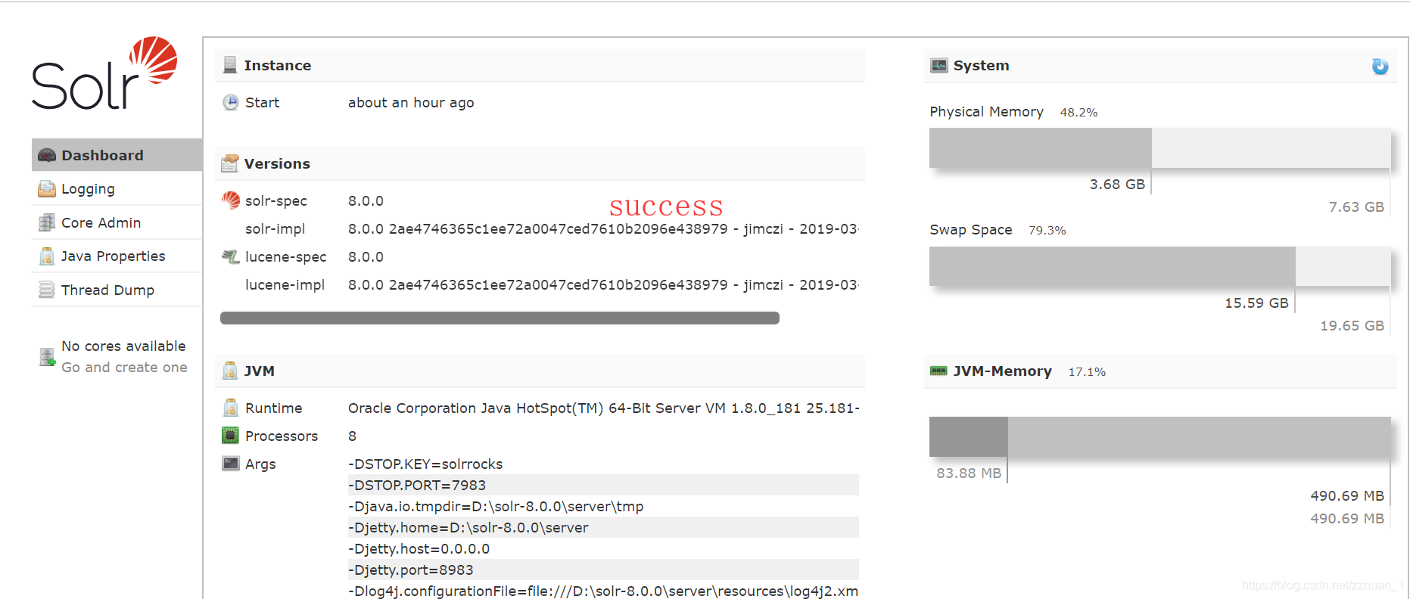
Task: Click the JVM-Memory RAM chip icon
Action: point(939,371)
